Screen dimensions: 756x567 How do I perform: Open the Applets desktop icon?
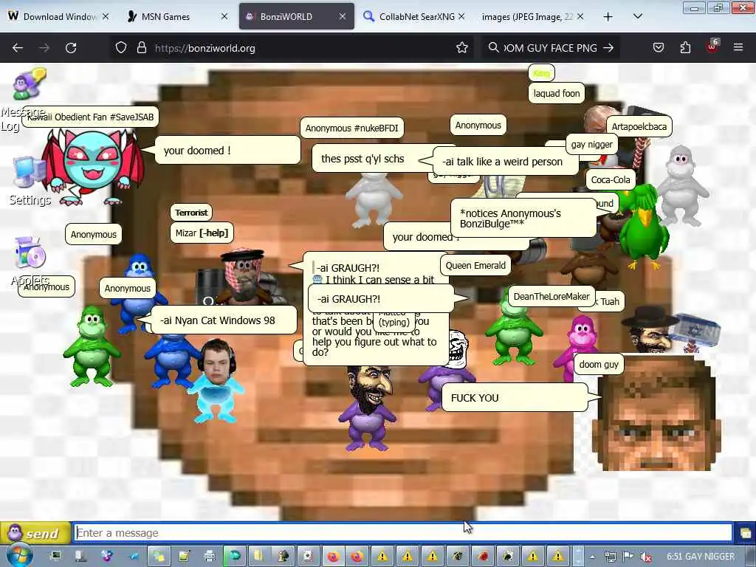tap(30, 252)
